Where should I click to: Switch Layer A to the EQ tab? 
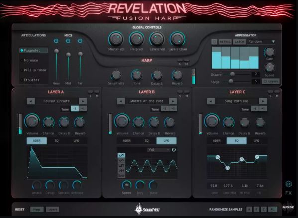[x=57, y=141]
